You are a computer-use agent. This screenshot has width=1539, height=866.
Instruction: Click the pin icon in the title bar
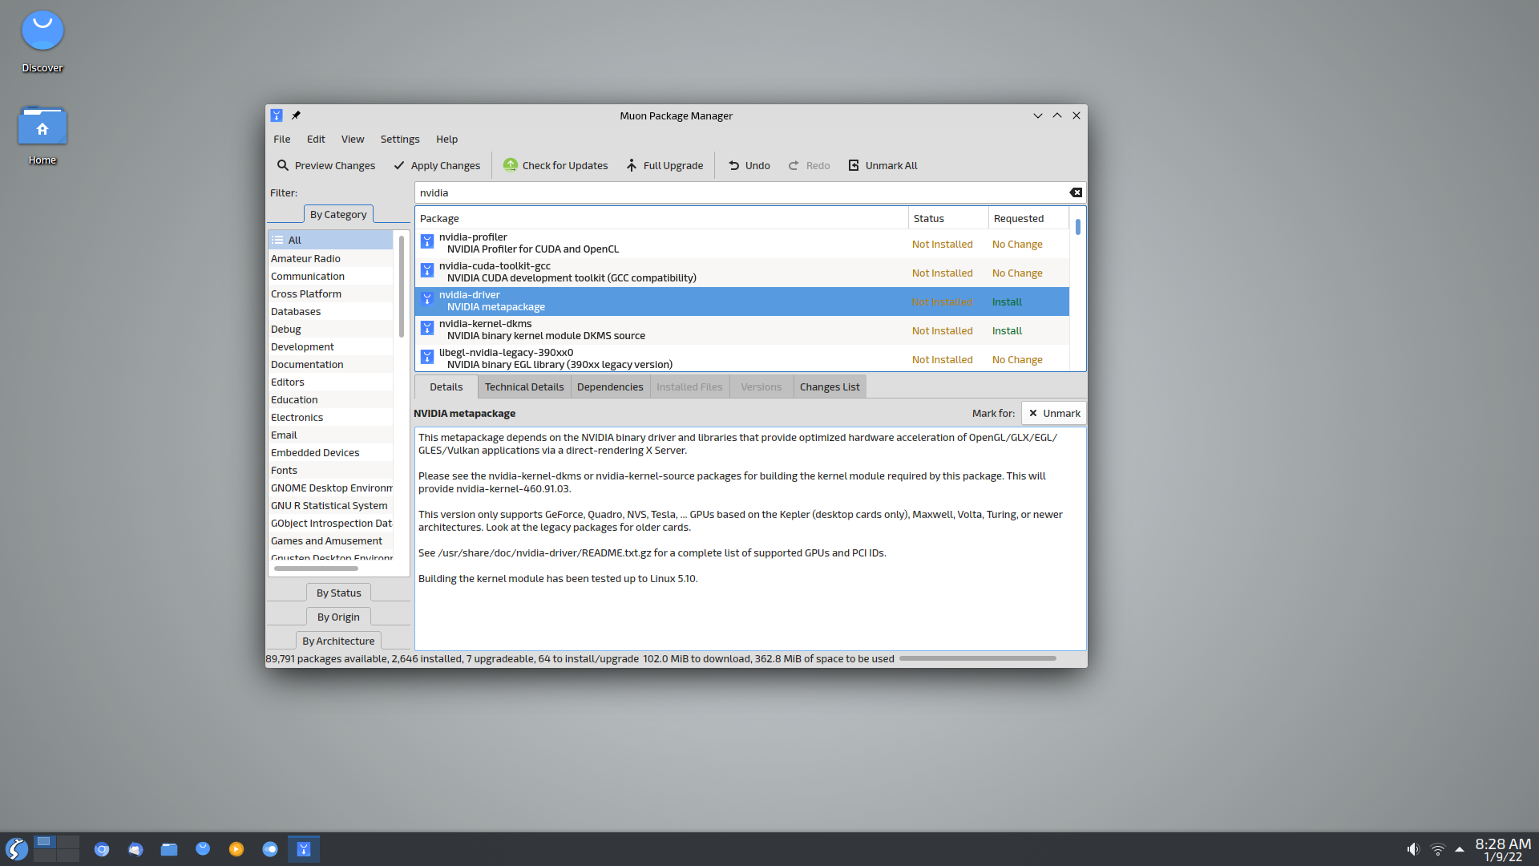coord(296,115)
